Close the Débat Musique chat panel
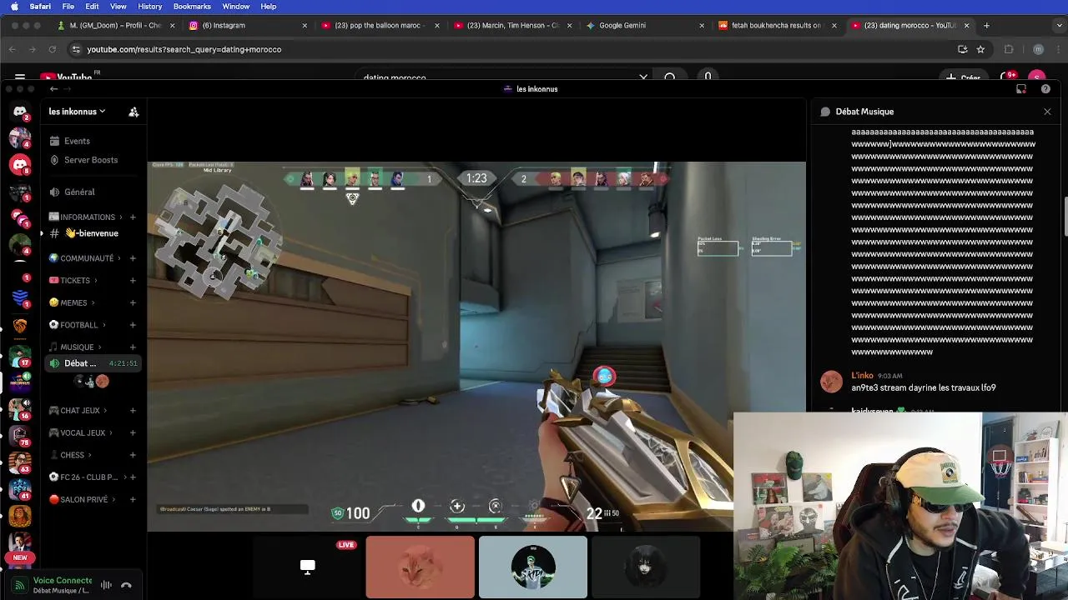This screenshot has height=600, width=1068. click(x=1047, y=112)
